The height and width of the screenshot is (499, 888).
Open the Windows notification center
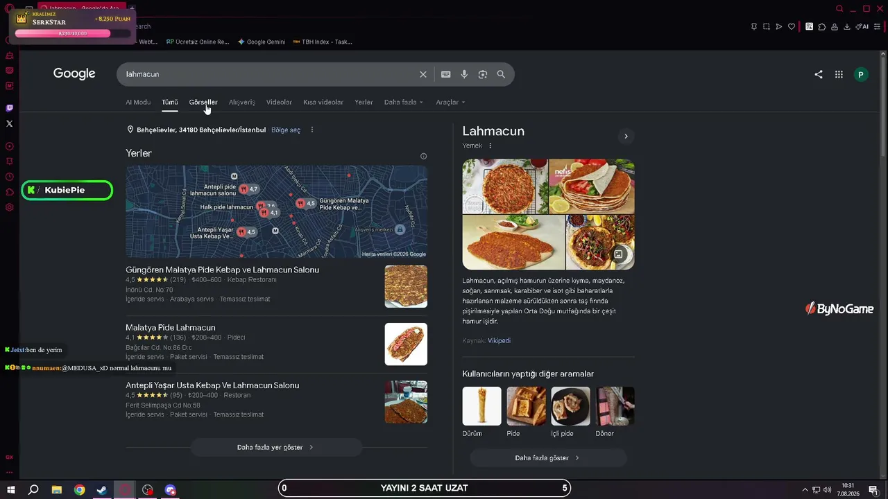pos(873,490)
